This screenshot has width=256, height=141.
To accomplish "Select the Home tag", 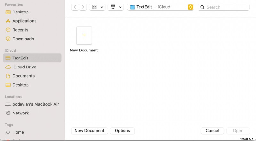I will [18, 132].
